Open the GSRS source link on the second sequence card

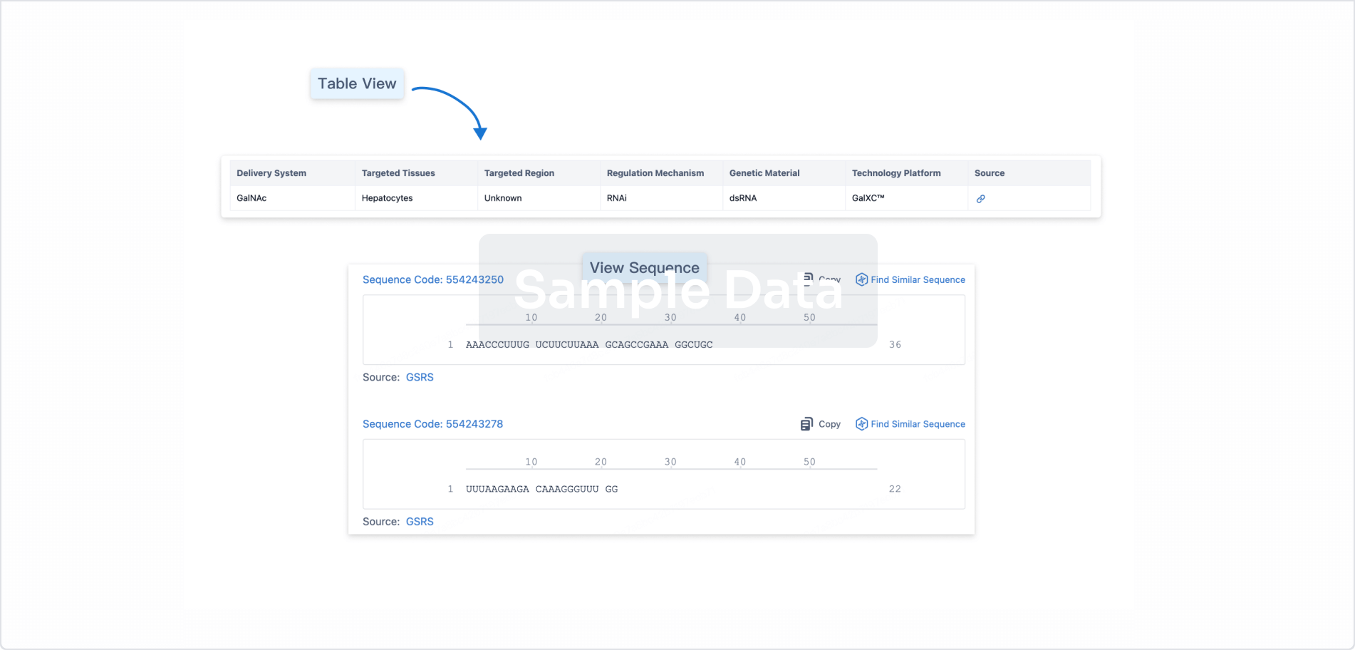420,521
